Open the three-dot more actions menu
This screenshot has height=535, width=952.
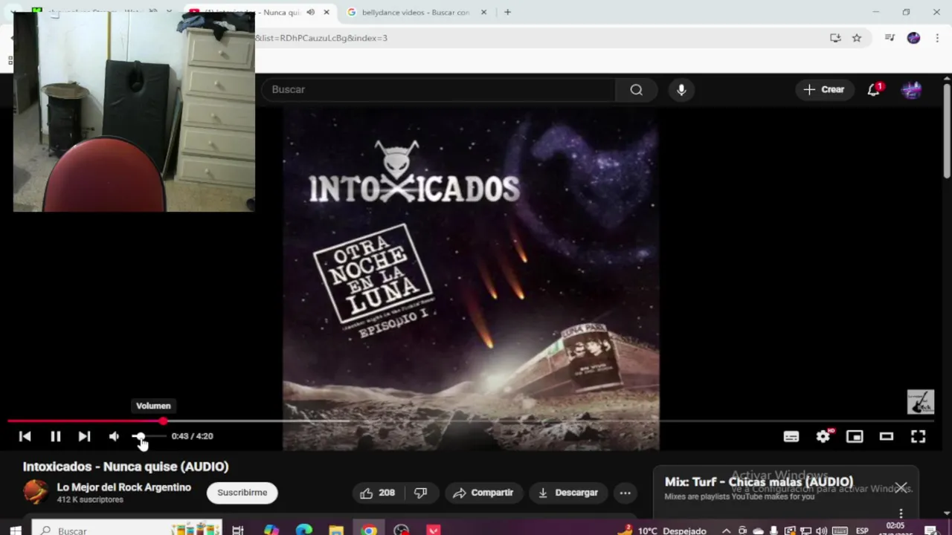pyautogui.click(x=625, y=493)
